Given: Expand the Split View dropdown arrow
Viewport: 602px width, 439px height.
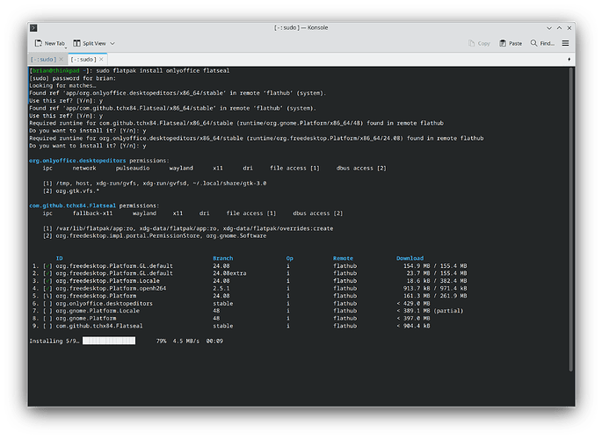Looking at the screenshot, I should pos(112,43).
